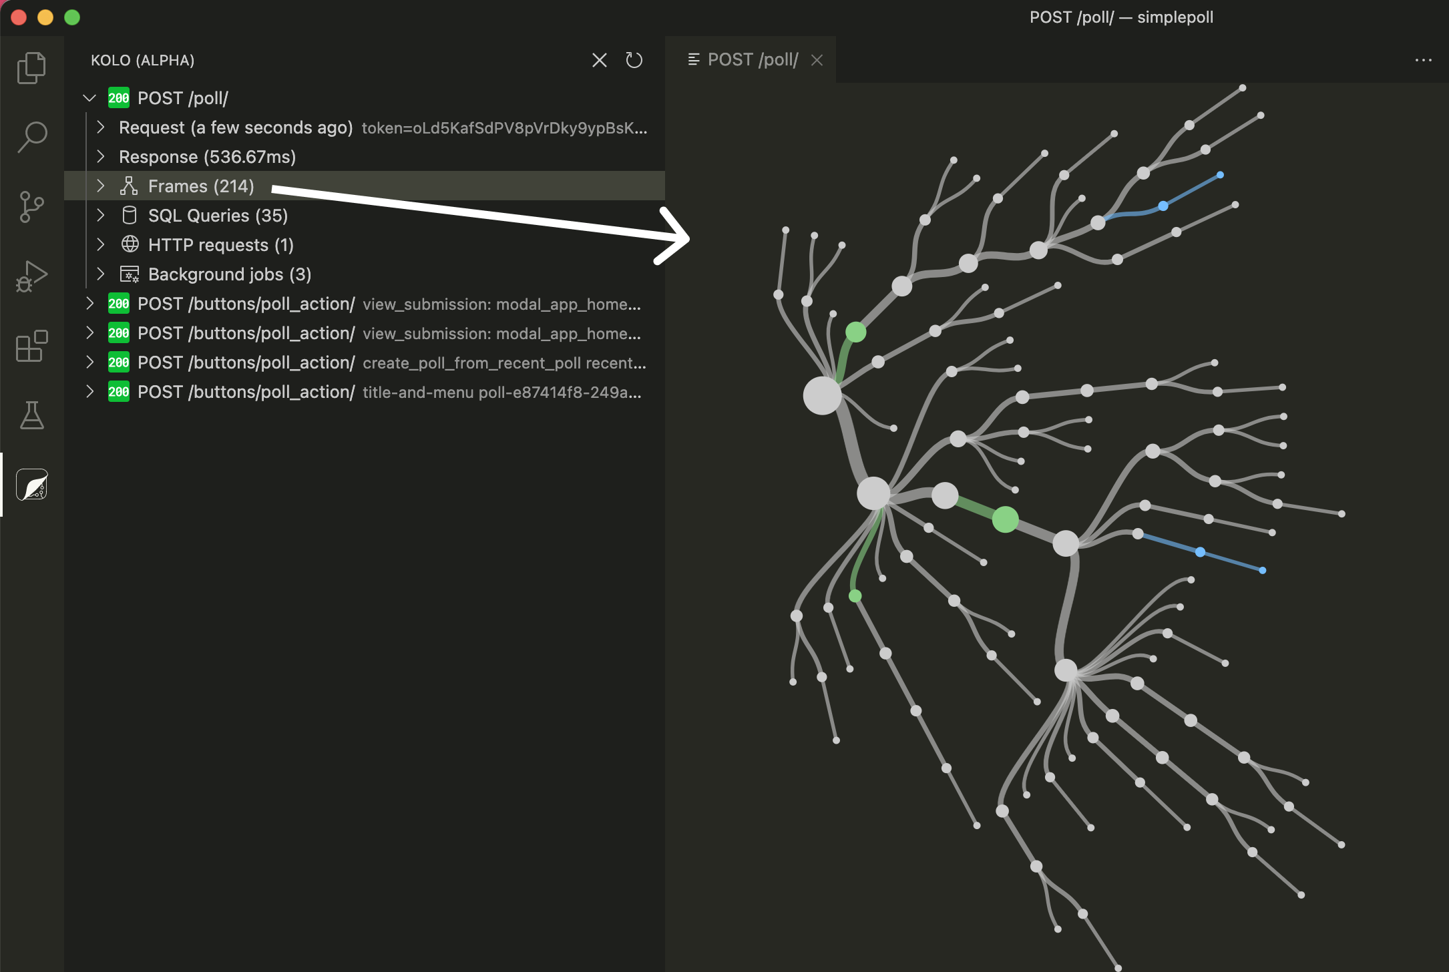
Task: Open the Testing flask icon
Action: pos(31,415)
